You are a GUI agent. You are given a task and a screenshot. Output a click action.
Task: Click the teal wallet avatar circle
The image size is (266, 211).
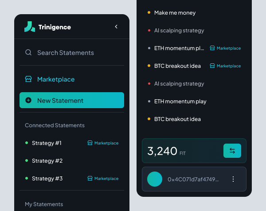pos(155,179)
